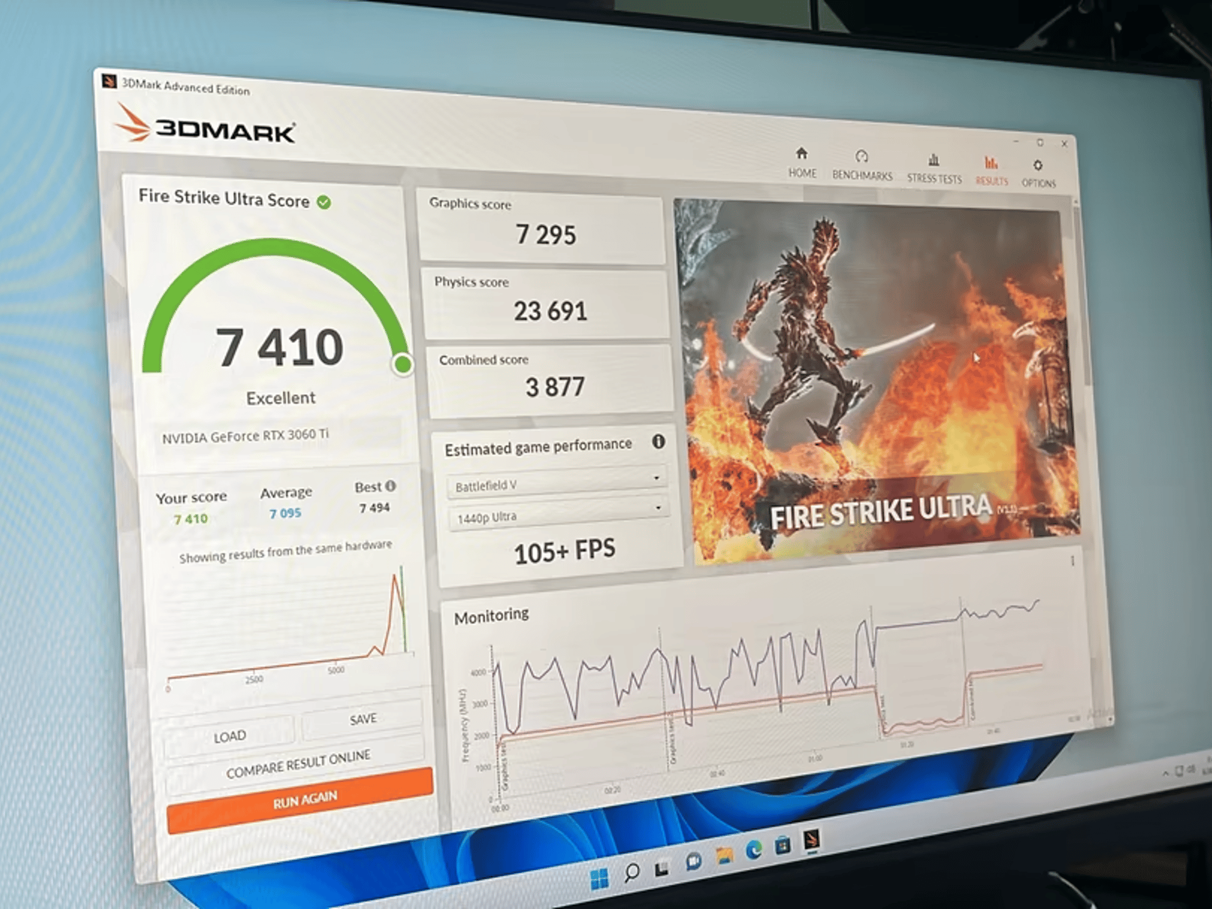Image resolution: width=1212 pixels, height=909 pixels.
Task: Click the orange RUN AGAIN button
Action: point(300,800)
